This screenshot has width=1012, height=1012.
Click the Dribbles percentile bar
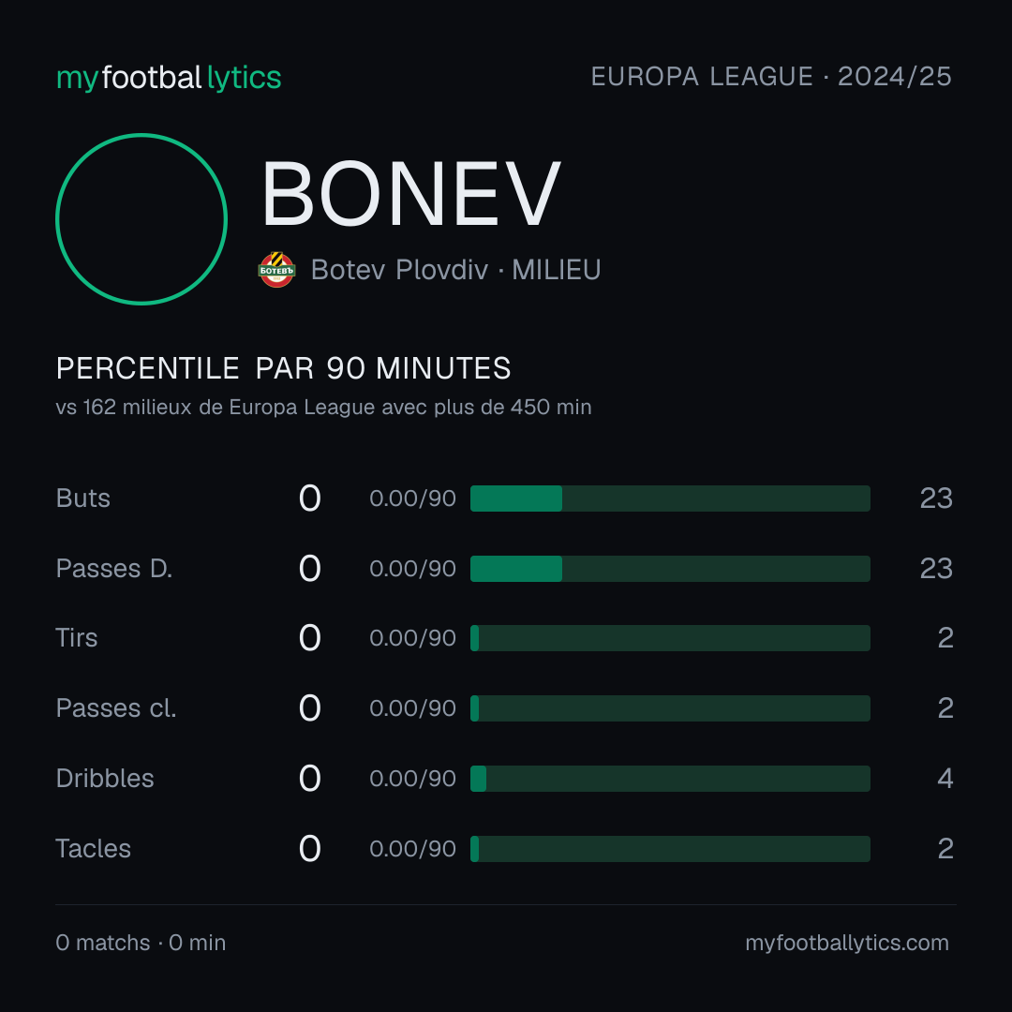point(670,779)
